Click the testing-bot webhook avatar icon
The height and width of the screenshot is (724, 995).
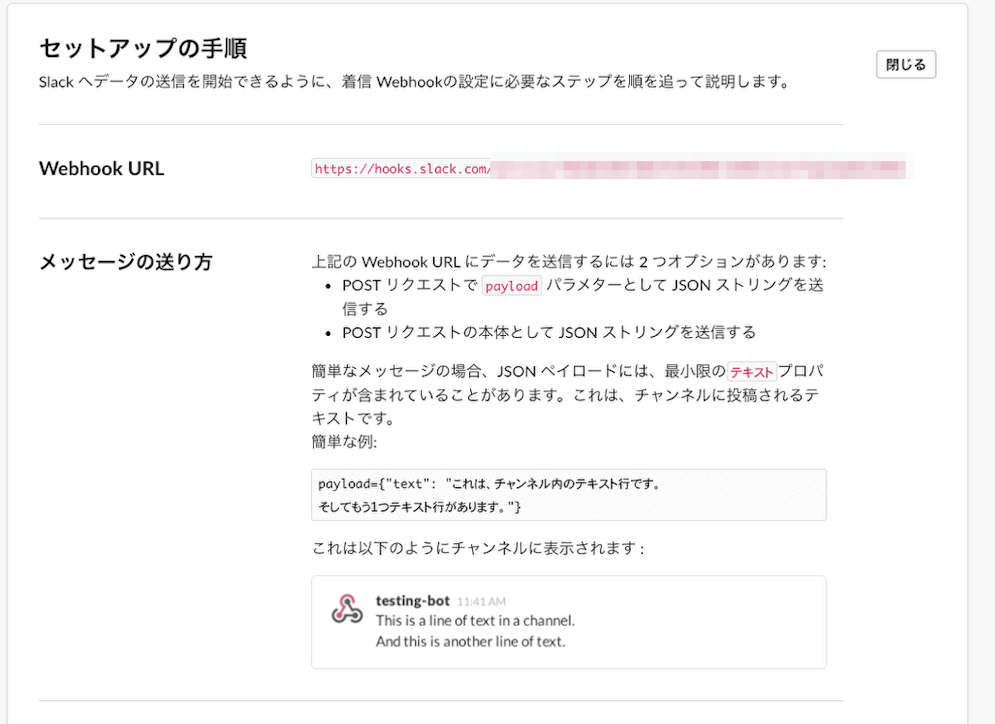tap(347, 609)
